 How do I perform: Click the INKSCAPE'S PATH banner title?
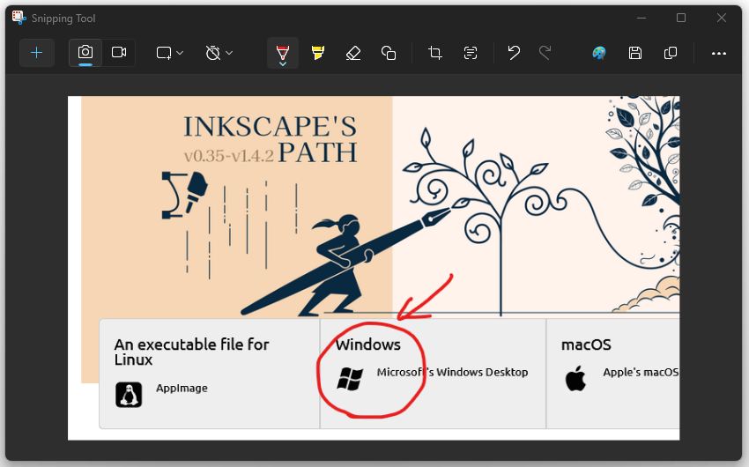(271, 139)
